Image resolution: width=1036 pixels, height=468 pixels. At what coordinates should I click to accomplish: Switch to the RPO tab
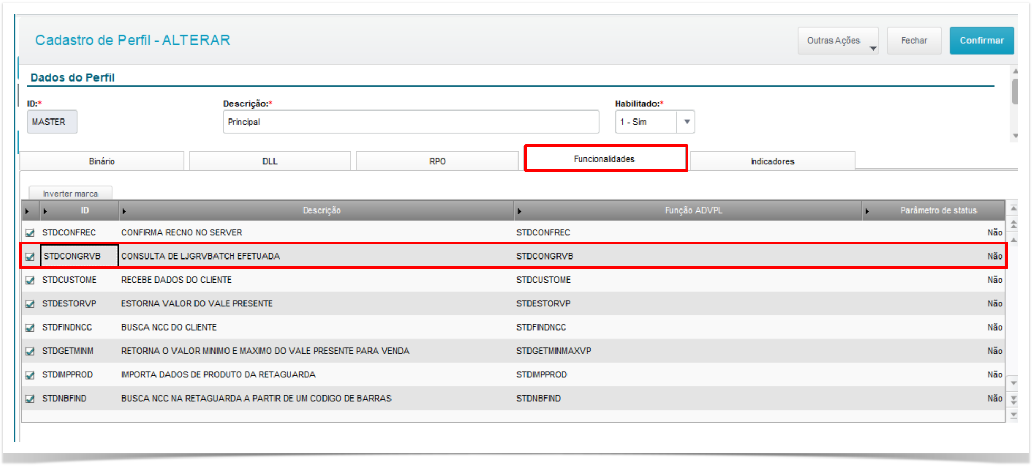click(437, 161)
